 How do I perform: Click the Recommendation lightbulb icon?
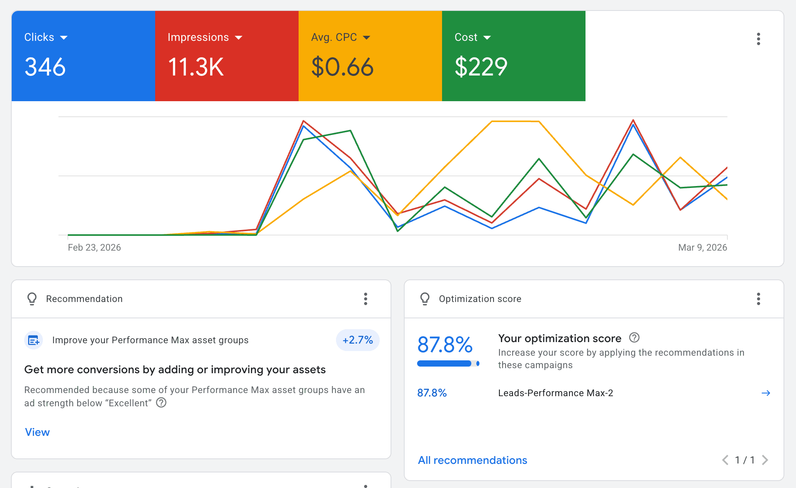click(x=32, y=298)
